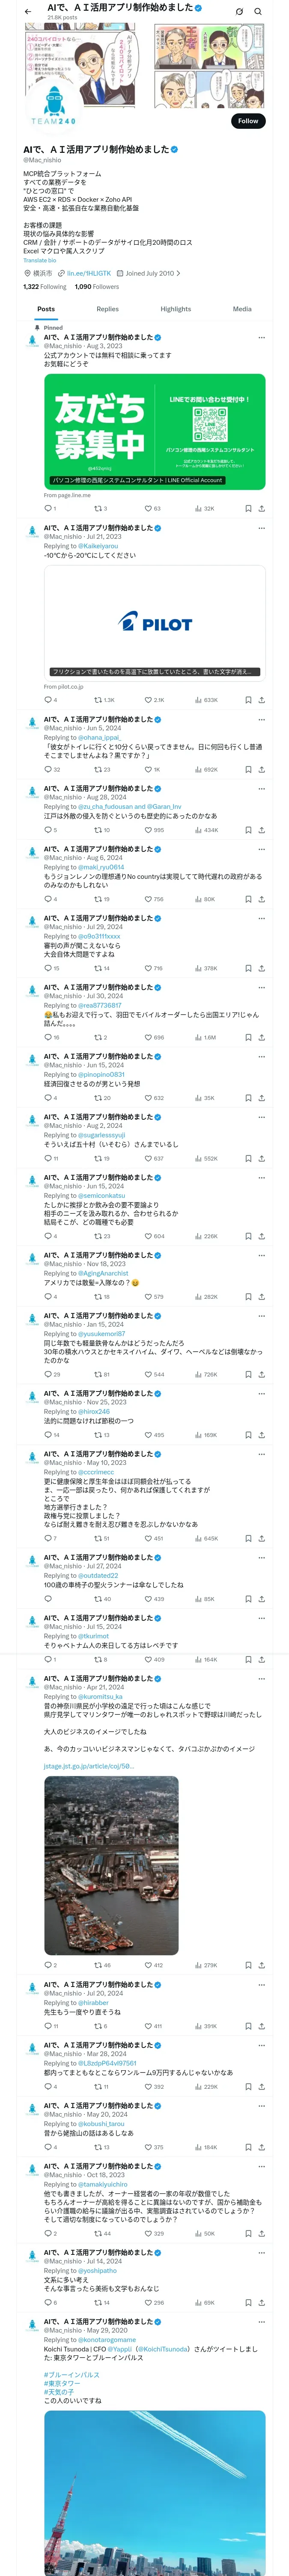The image size is (289, 2576).
Task: Open the 1,322 Following list
Action: pos(45,287)
